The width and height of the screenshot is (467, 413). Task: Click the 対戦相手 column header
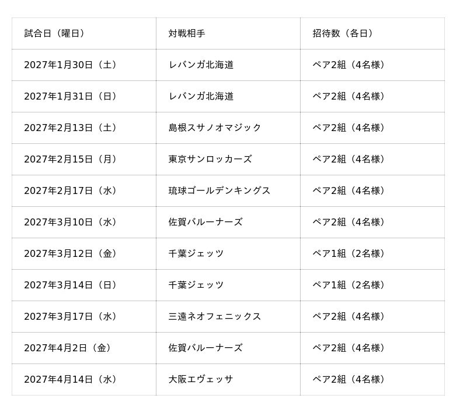228,33
